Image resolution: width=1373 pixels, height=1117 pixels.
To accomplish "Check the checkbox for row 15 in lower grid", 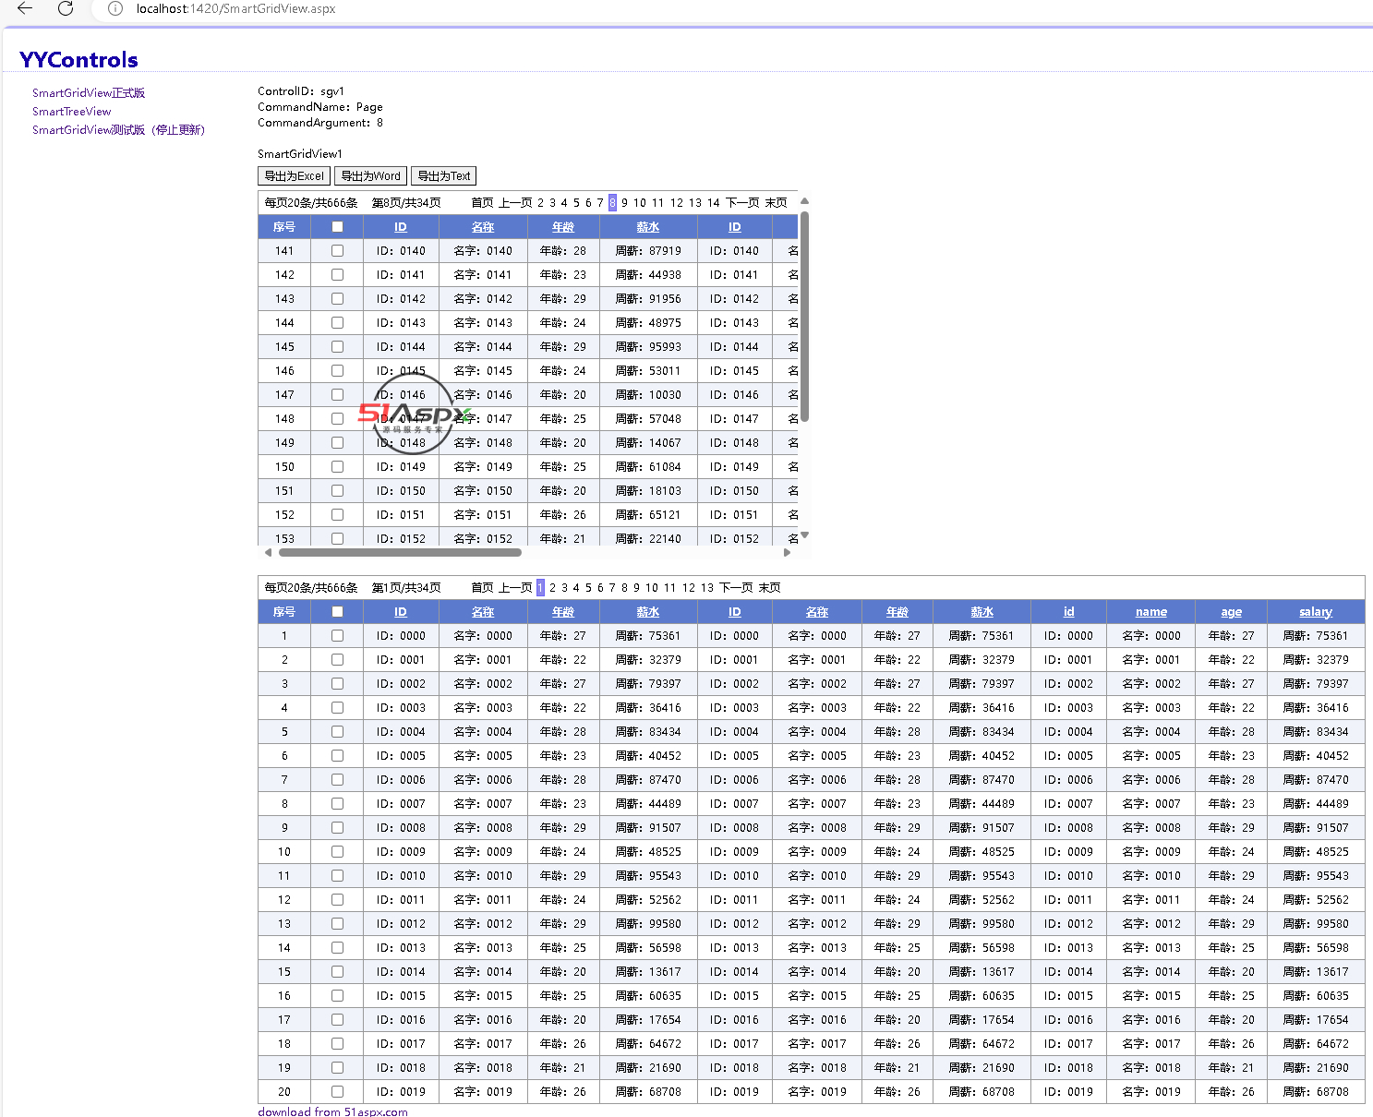I will coord(337,972).
